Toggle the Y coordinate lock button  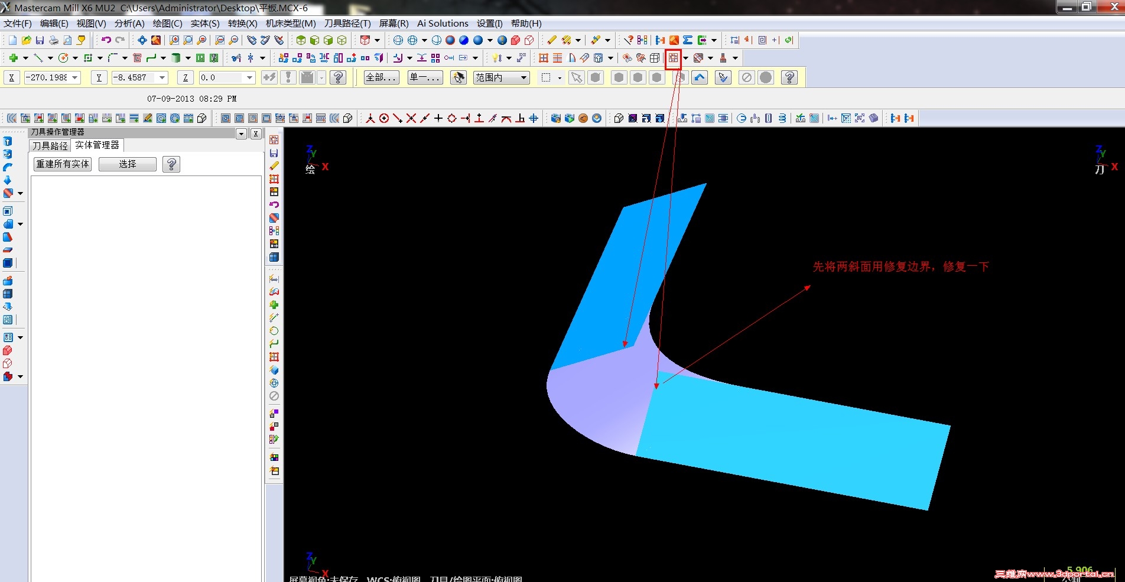pos(99,77)
